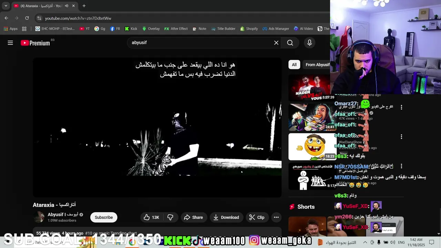Image resolution: width=441 pixels, height=248 pixels.
Task: Switch the ENG input language
Action: [x=401, y=242]
